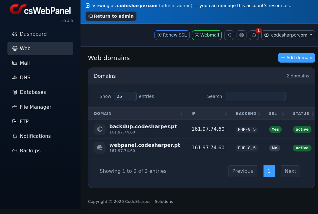This screenshot has width=318, height=214.
Task: Click the Databases cylinder icon
Action: [x=15, y=92]
